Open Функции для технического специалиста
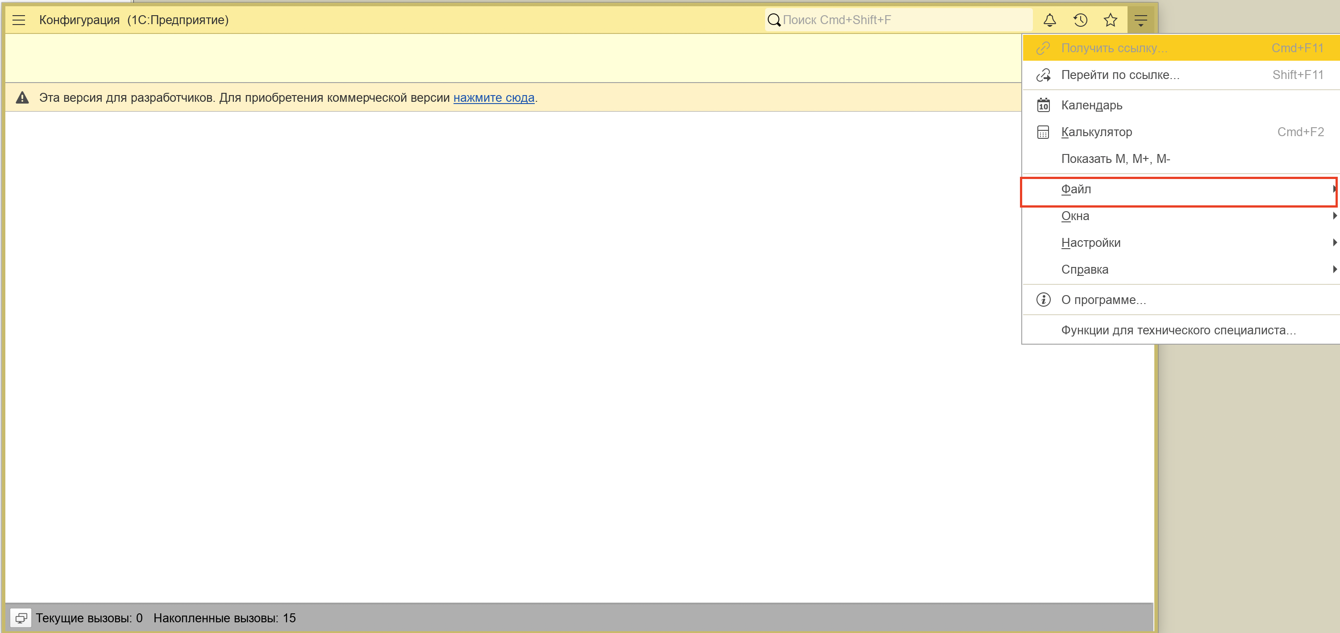The image size is (1340, 633). click(1181, 330)
